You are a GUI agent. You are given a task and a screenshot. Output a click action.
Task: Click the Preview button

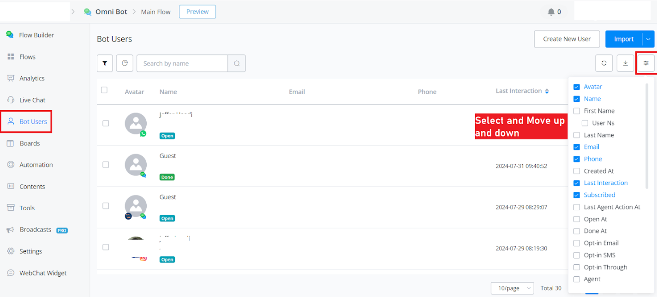pos(197,12)
